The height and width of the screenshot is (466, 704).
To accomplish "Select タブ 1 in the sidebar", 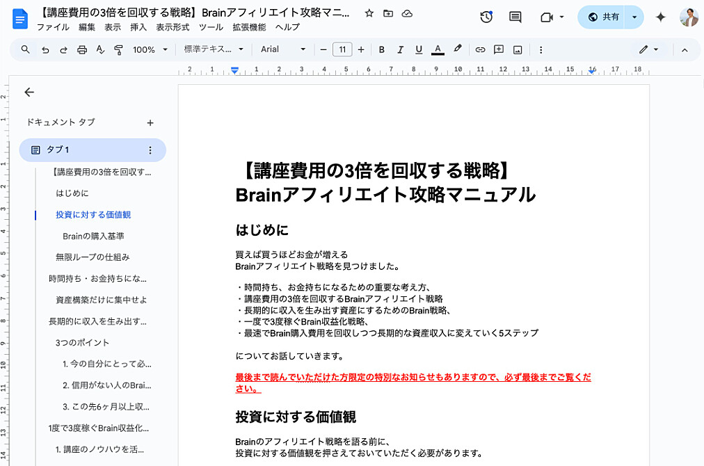I will [x=93, y=150].
